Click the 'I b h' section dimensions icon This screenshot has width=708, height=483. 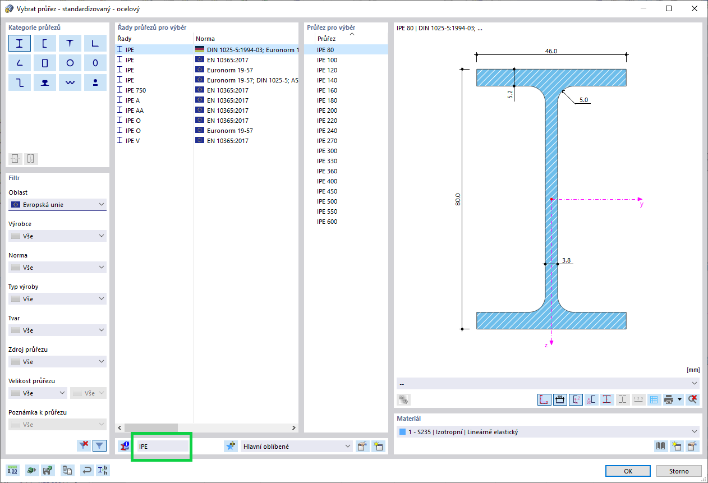click(x=103, y=470)
